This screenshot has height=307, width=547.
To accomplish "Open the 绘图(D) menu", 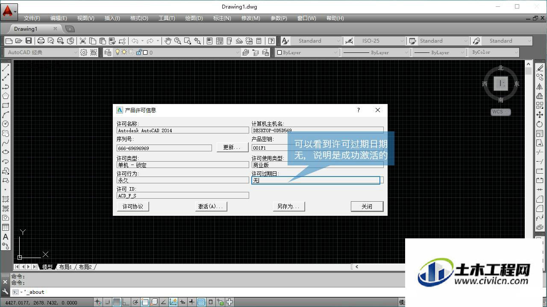I will tap(194, 18).
